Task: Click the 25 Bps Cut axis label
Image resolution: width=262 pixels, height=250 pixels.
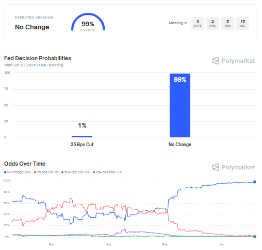Action: [82, 145]
